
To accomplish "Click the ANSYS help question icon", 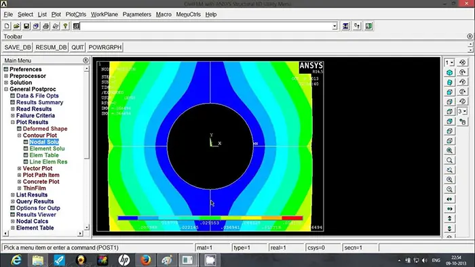I will coord(65,26).
